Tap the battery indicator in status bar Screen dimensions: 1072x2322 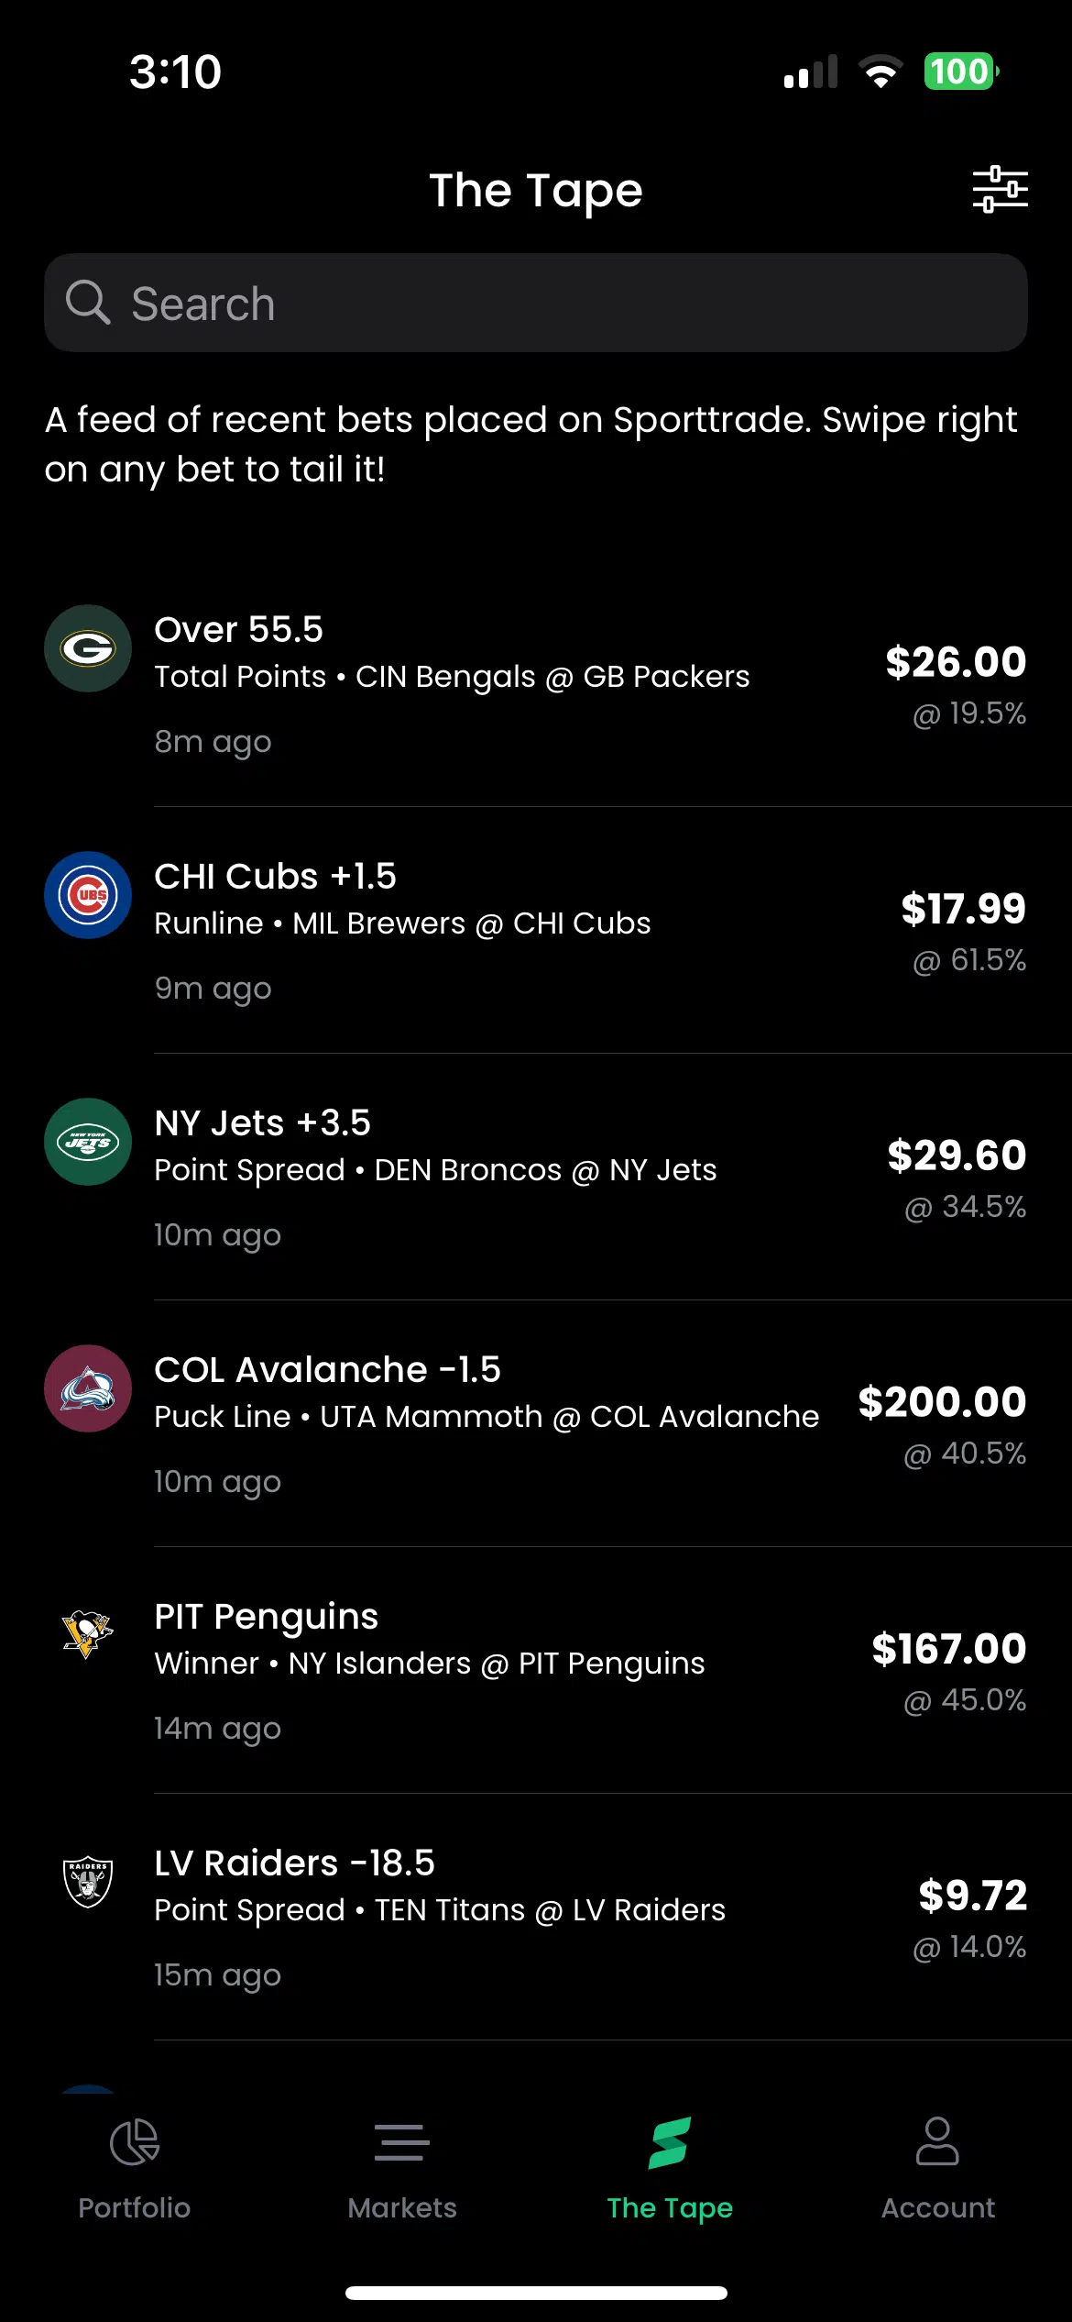coord(960,72)
